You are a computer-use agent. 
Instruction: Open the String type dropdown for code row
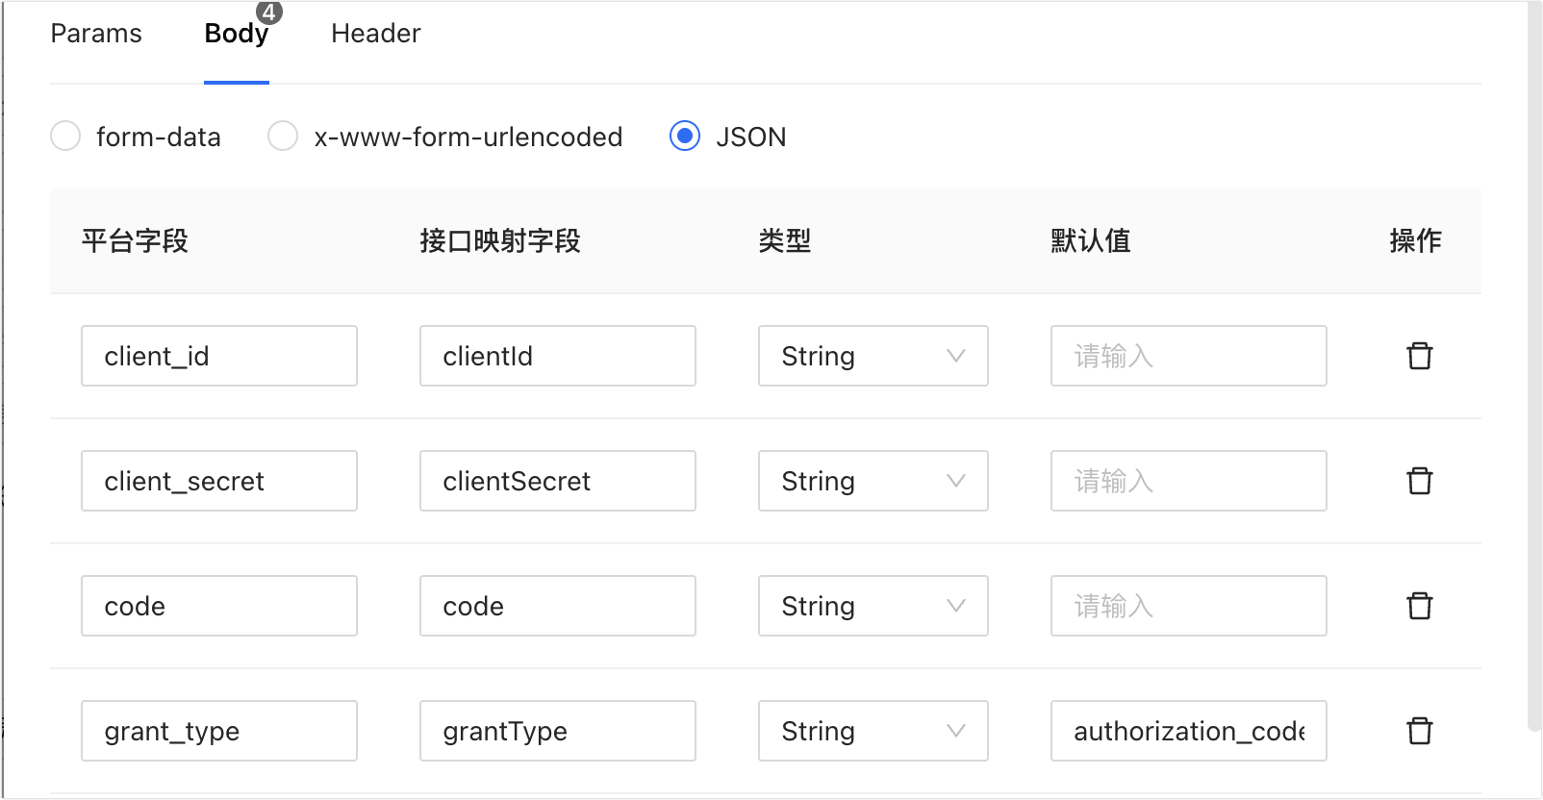point(873,606)
